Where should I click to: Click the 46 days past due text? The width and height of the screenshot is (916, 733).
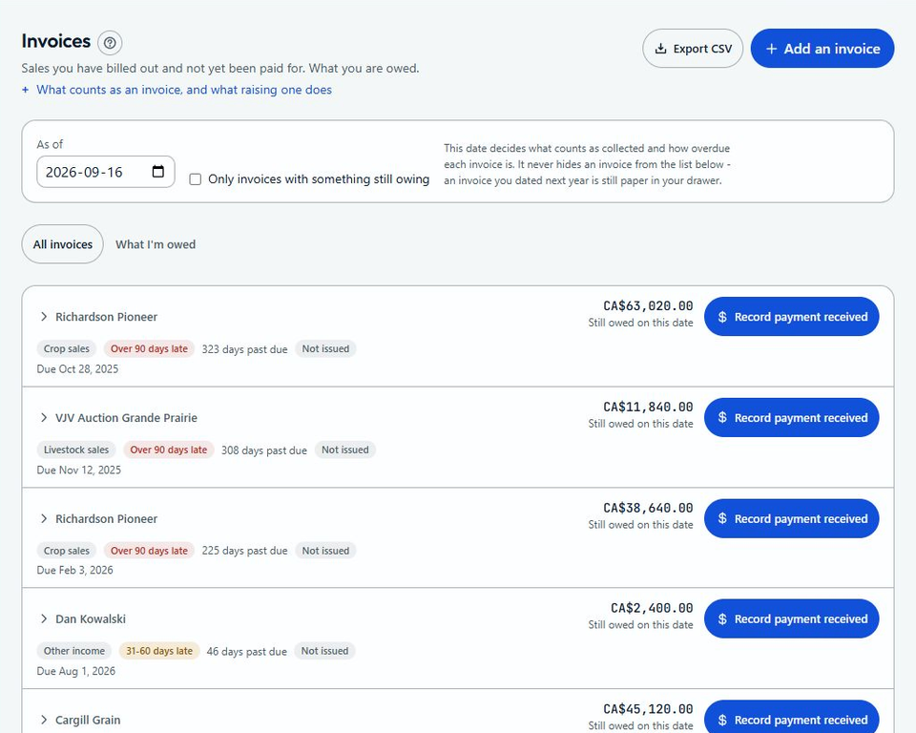(x=246, y=652)
